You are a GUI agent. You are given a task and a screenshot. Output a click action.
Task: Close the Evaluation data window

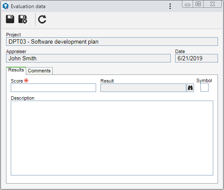coord(212,4)
